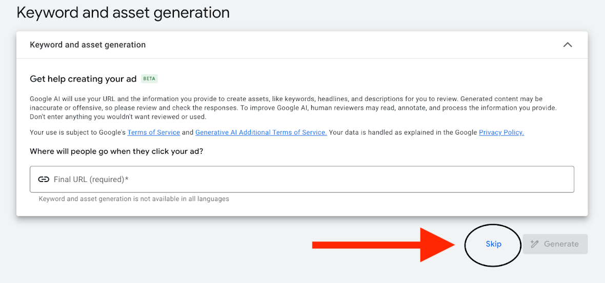This screenshot has width=605, height=283.
Task: Click the green BETA badge
Action: (x=149, y=79)
